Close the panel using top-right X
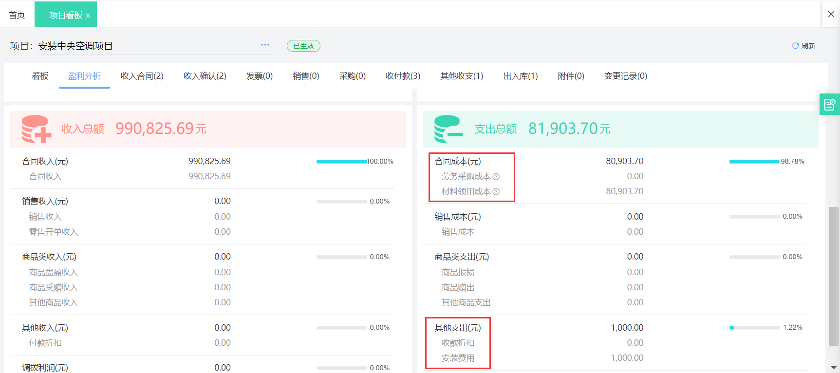 click(x=831, y=14)
